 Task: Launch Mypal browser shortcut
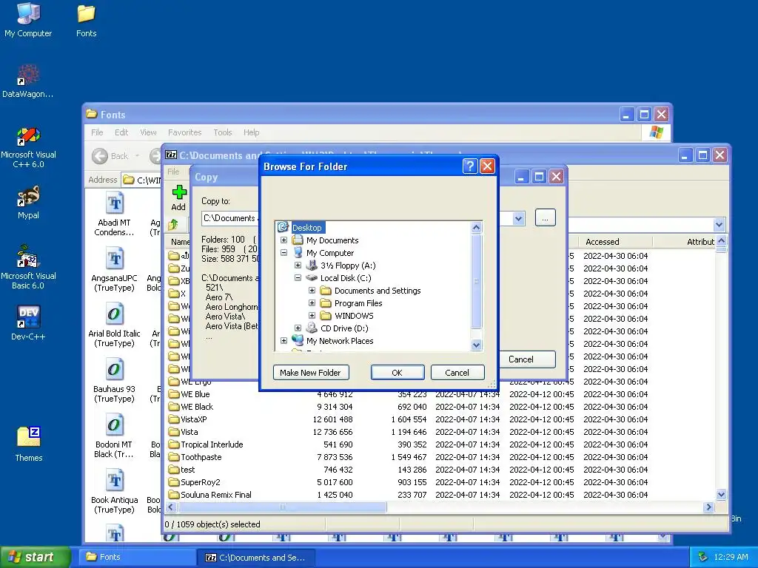[28, 203]
